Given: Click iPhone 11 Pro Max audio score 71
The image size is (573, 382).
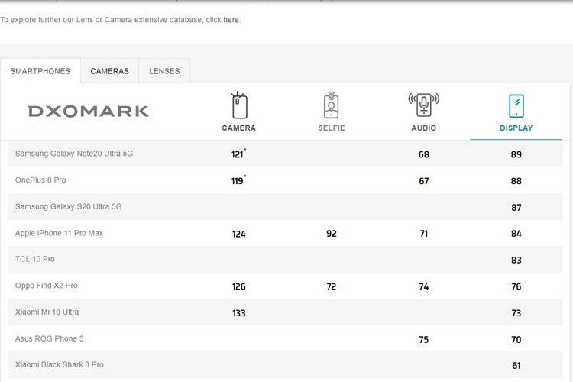Looking at the screenshot, I should (x=424, y=234).
